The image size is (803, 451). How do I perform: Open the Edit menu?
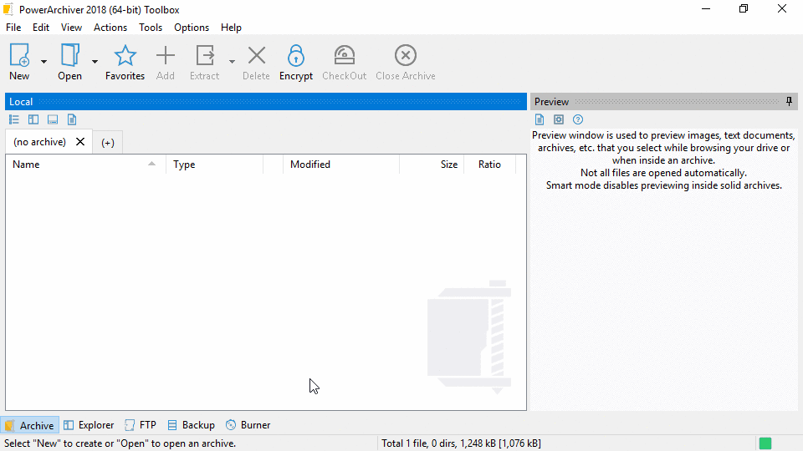(x=41, y=28)
